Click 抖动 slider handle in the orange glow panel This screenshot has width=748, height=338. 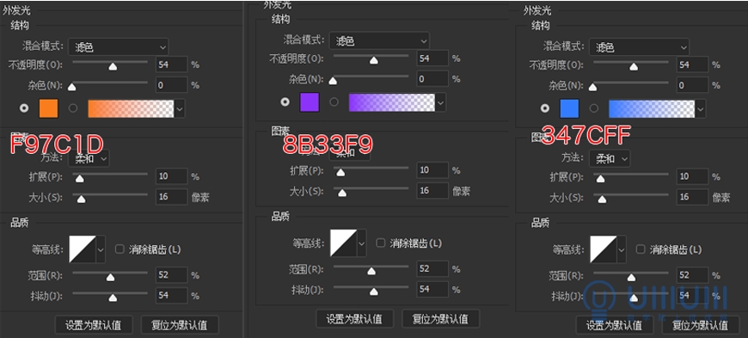tap(113, 298)
